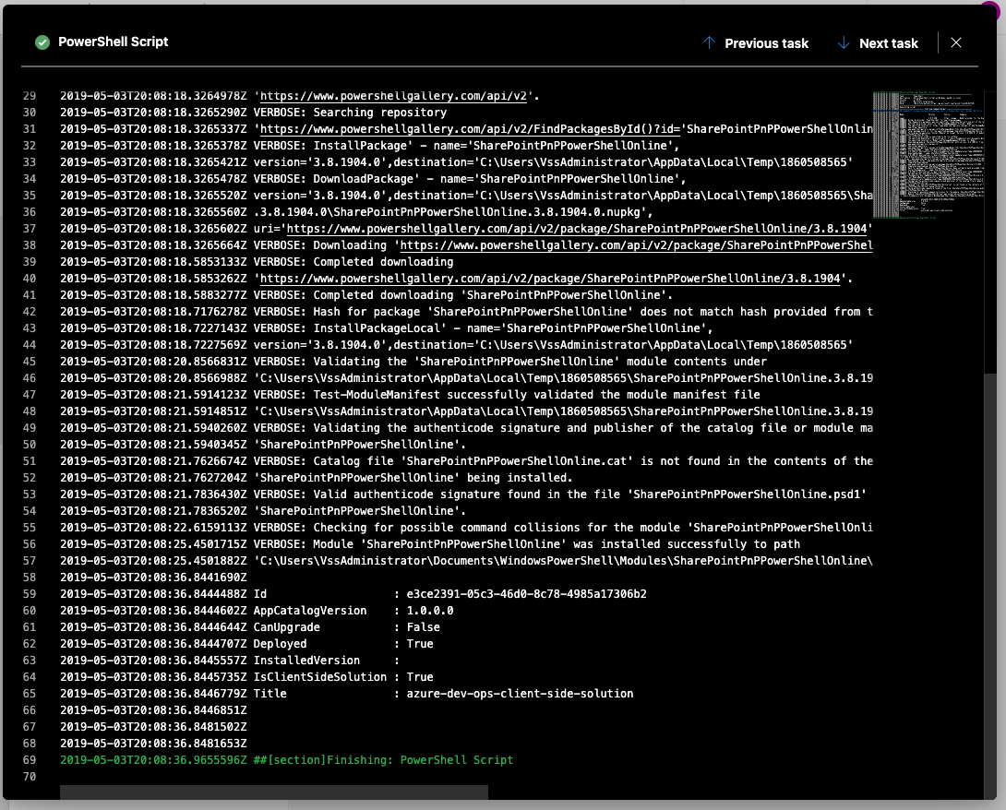Open the powershellgallery api/v2 link on line 29
Image resolution: width=1006 pixels, height=810 pixels.
click(395, 96)
